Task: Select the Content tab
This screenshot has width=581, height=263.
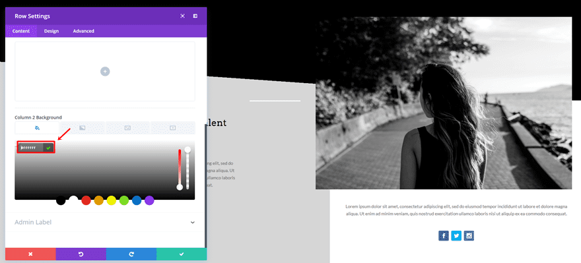Action: (x=21, y=31)
